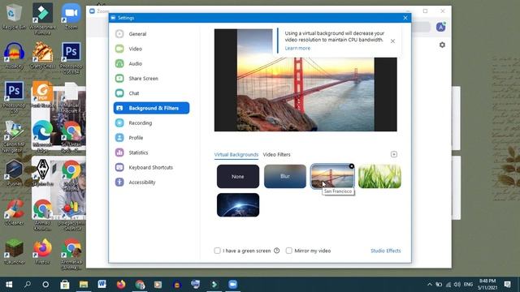Select the Firefox desktop shortcut
This screenshot has width=520, height=292.
tap(42, 251)
